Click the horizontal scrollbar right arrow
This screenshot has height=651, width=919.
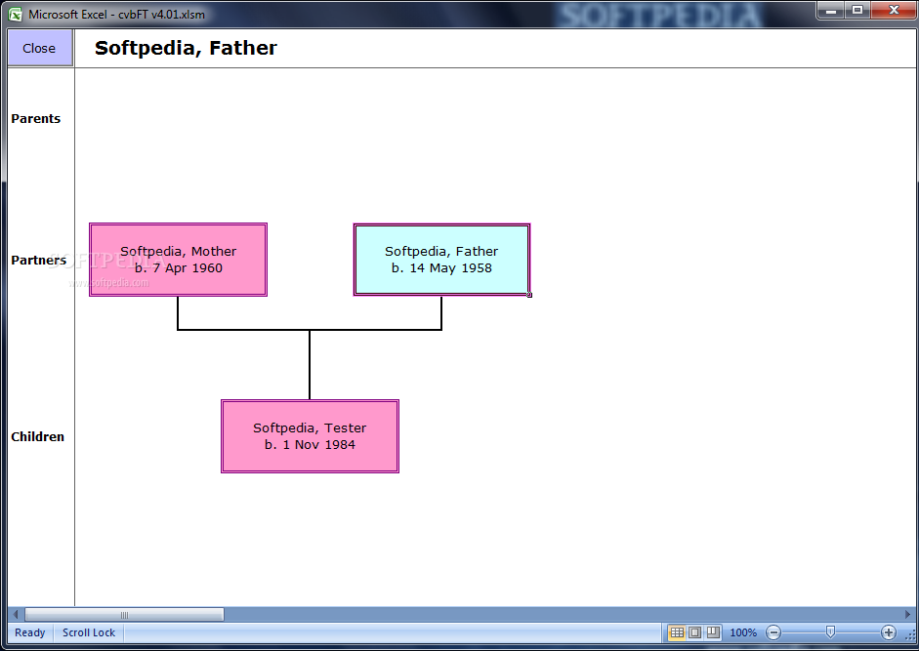[x=908, y=614]
